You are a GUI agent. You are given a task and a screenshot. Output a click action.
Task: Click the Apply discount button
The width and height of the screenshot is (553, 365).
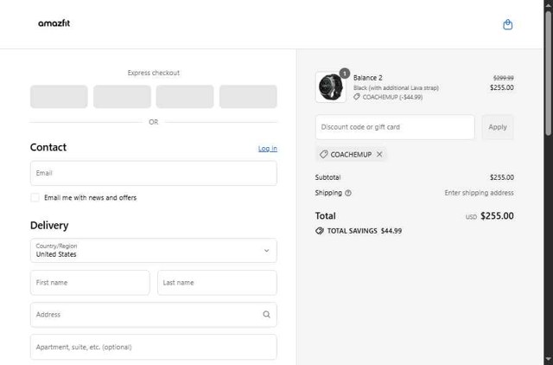pos(498,127)
